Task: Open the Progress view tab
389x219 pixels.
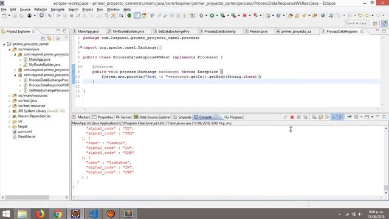Action: (x=233, y=117)
